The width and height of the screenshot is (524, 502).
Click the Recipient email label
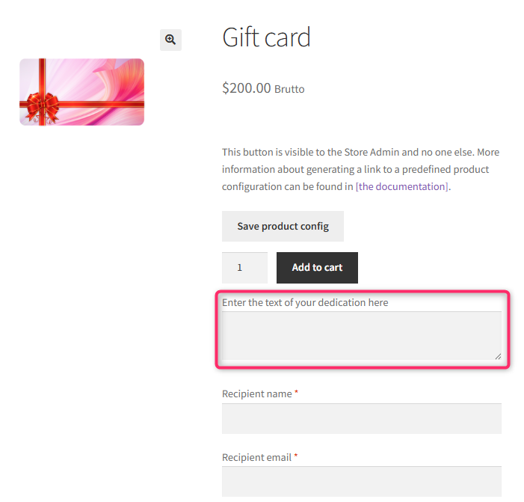click(x=256, y=457)
